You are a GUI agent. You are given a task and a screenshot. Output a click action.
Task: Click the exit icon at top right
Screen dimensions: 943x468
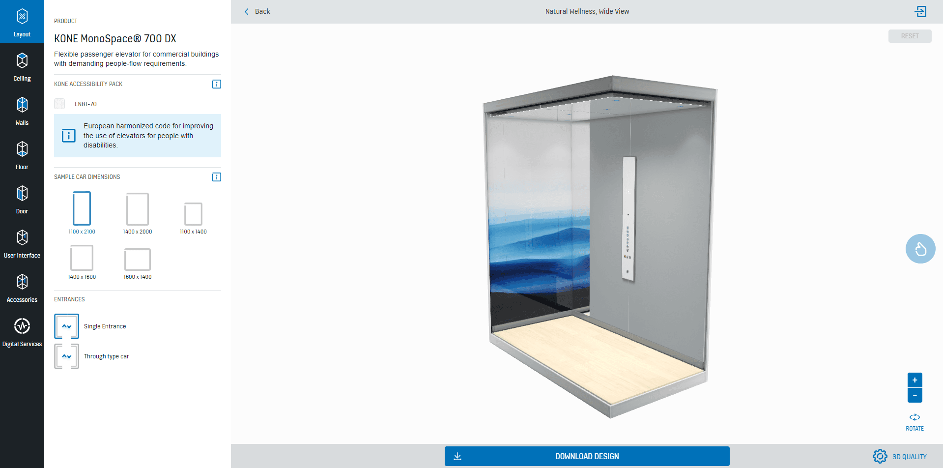[920, 11]
